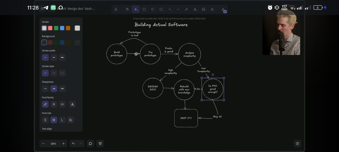Image resolution: width=339 pixels, height=152 pixels.
Task: Pick the normal font family
Action: click(54, 104)
